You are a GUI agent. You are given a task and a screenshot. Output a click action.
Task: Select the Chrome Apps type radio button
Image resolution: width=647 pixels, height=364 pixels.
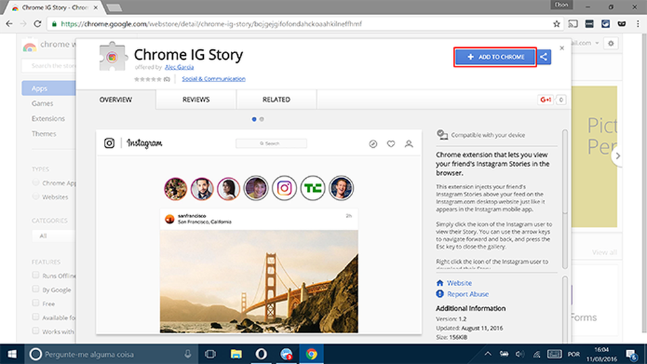pos(36,183)
